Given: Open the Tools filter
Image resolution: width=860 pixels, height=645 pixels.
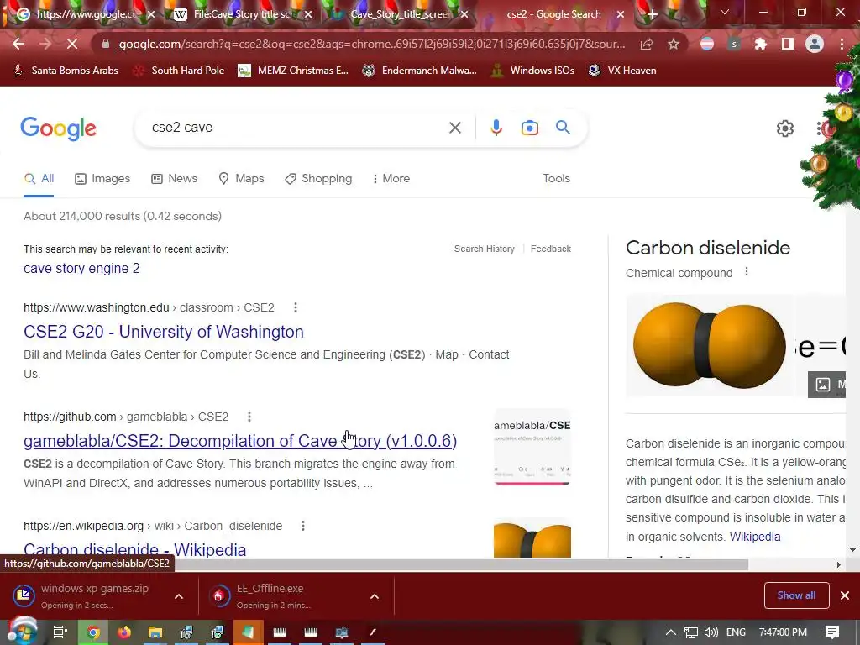Looking at the screenshot, I should (x=556, y=179).
